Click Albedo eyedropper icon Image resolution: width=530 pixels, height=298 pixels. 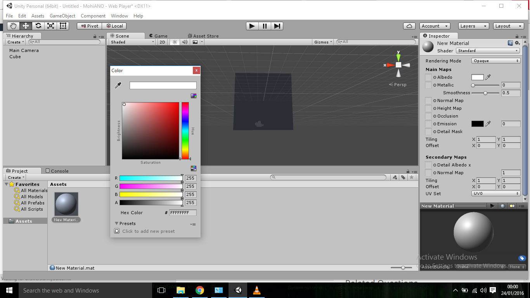tap(488, 77)
